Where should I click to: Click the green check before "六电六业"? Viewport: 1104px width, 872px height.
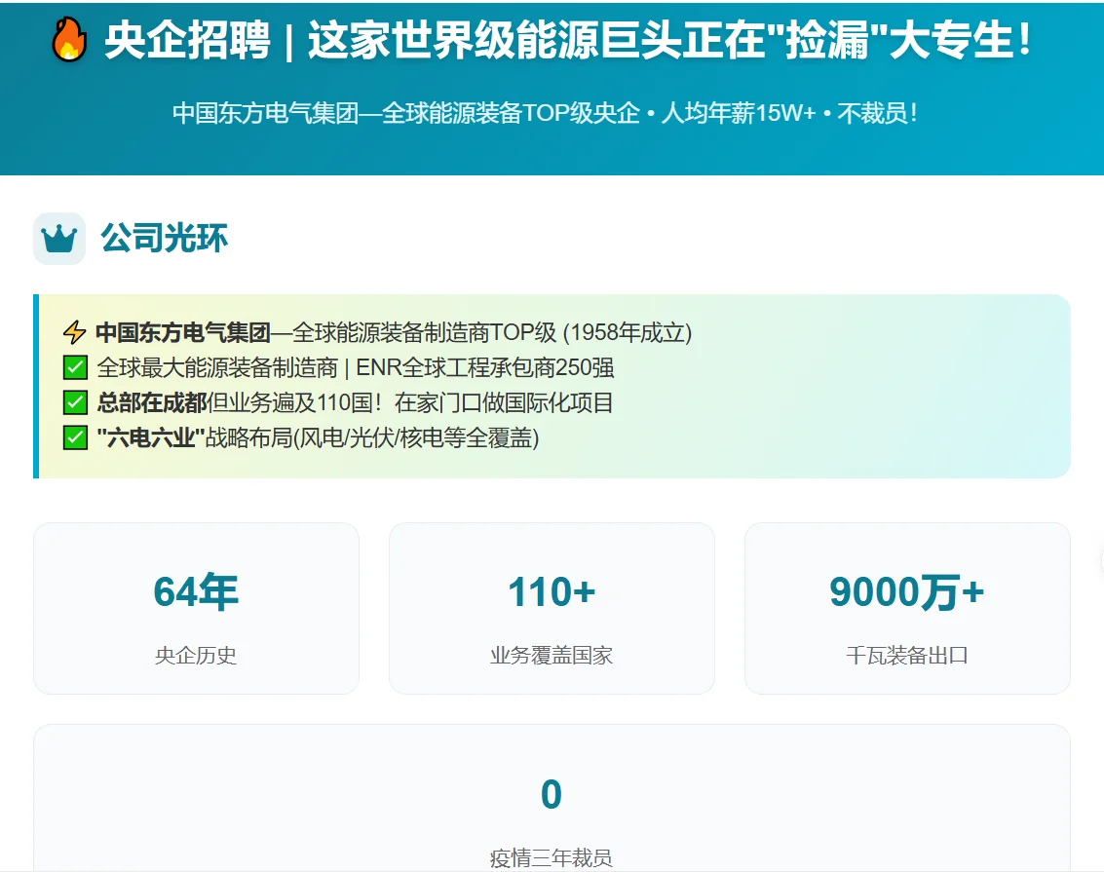(x=75, y=437)
